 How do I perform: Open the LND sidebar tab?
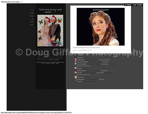click(x=32, y=19)
